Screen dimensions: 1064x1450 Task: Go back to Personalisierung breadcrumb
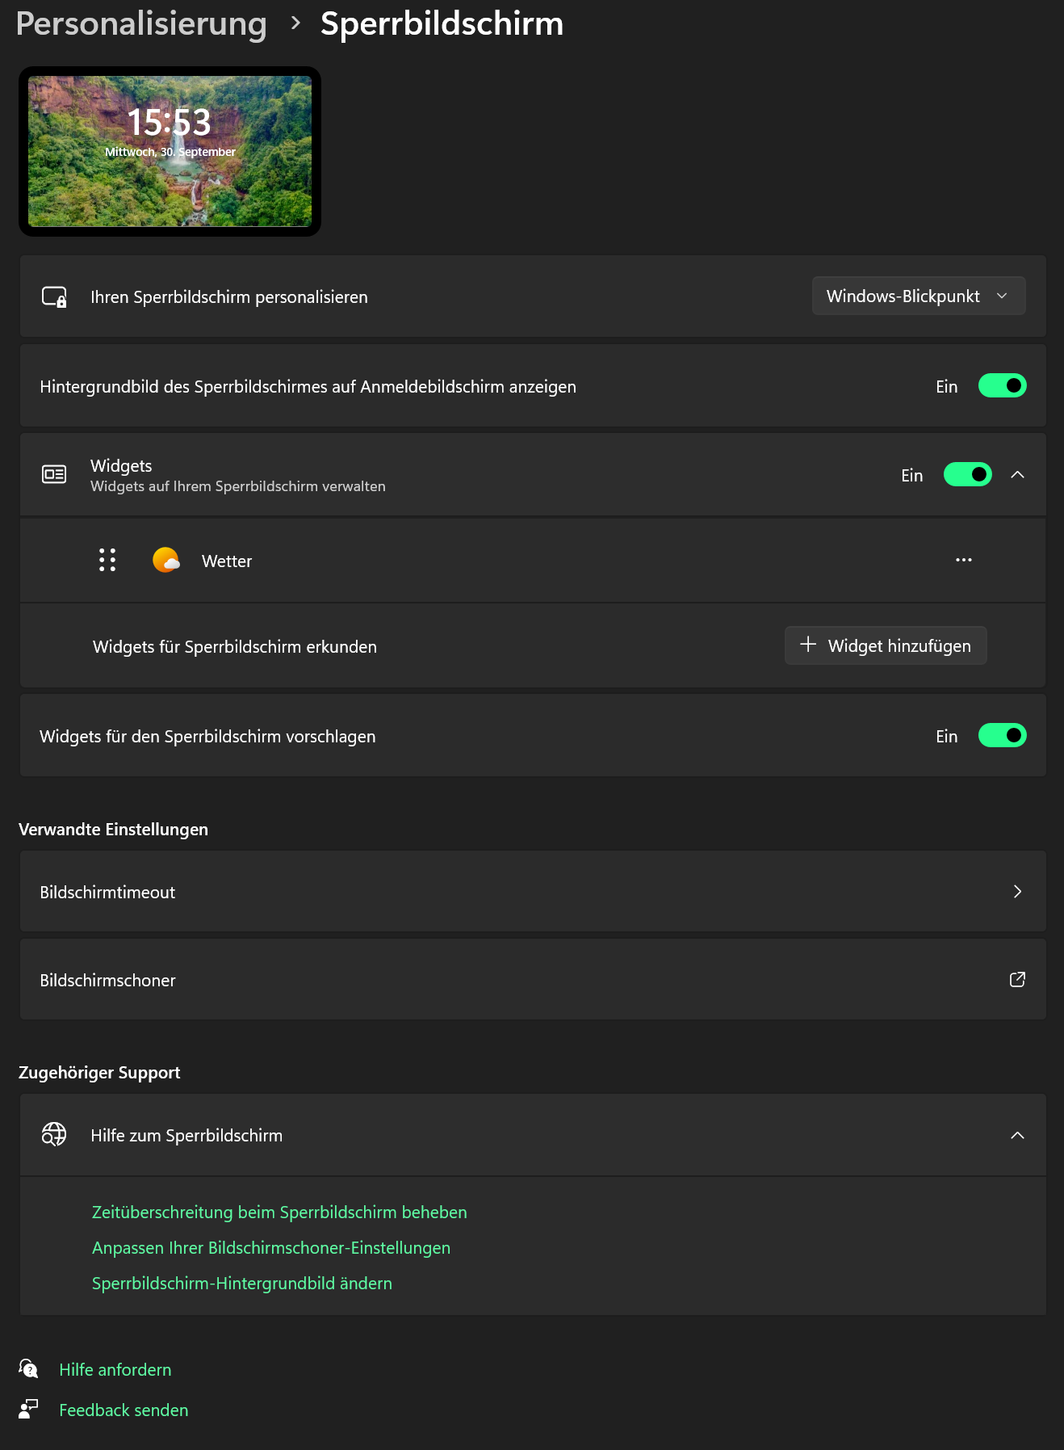pyautogui.click(x=141, y=24)
